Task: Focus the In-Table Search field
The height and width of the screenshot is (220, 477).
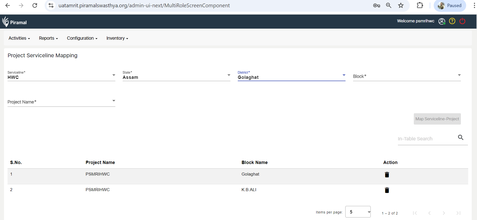Action: pyautogui.click(x=426, y=139)
